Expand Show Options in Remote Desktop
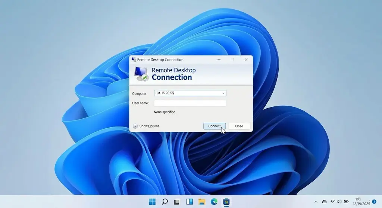 [x=135, y=126]
